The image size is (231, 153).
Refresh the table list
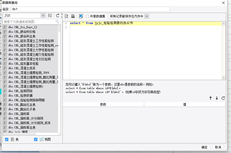tap(58, 15)
